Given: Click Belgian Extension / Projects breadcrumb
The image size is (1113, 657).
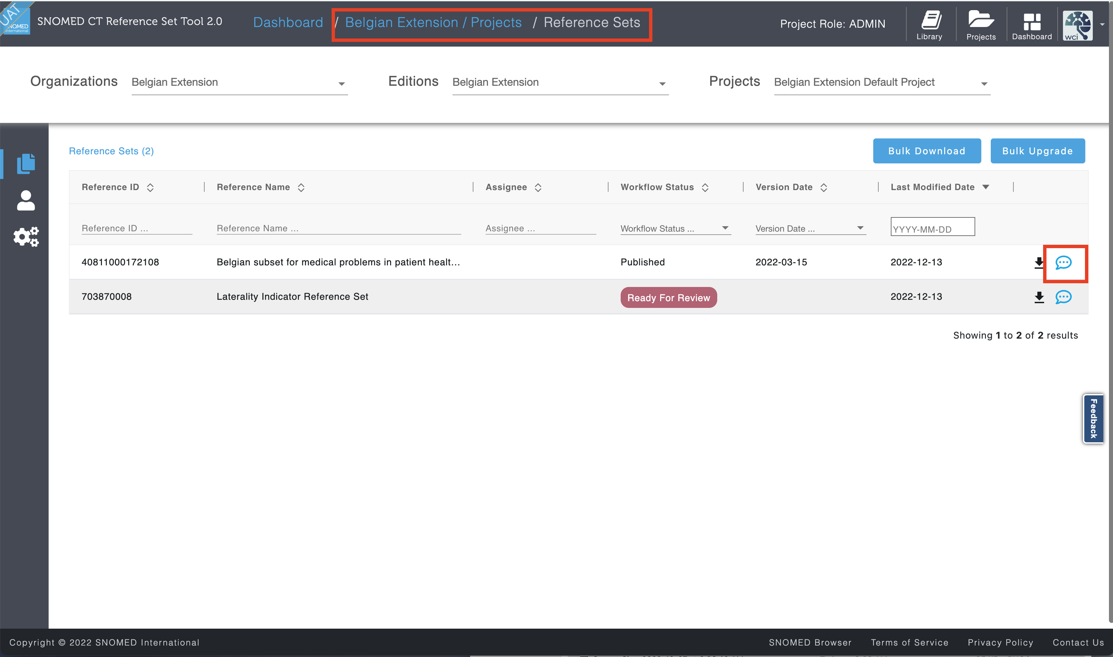Looking at the screenshot, I should tap(434, 22).
